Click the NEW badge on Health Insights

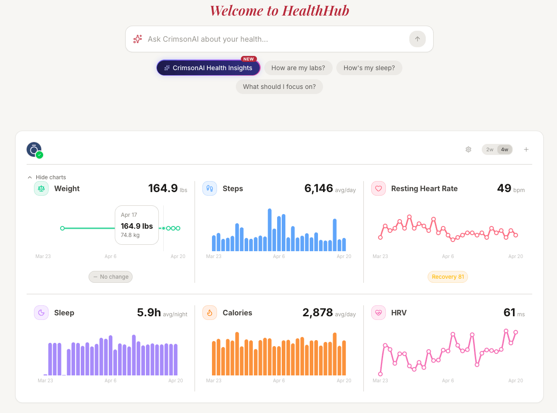[249, 59]
